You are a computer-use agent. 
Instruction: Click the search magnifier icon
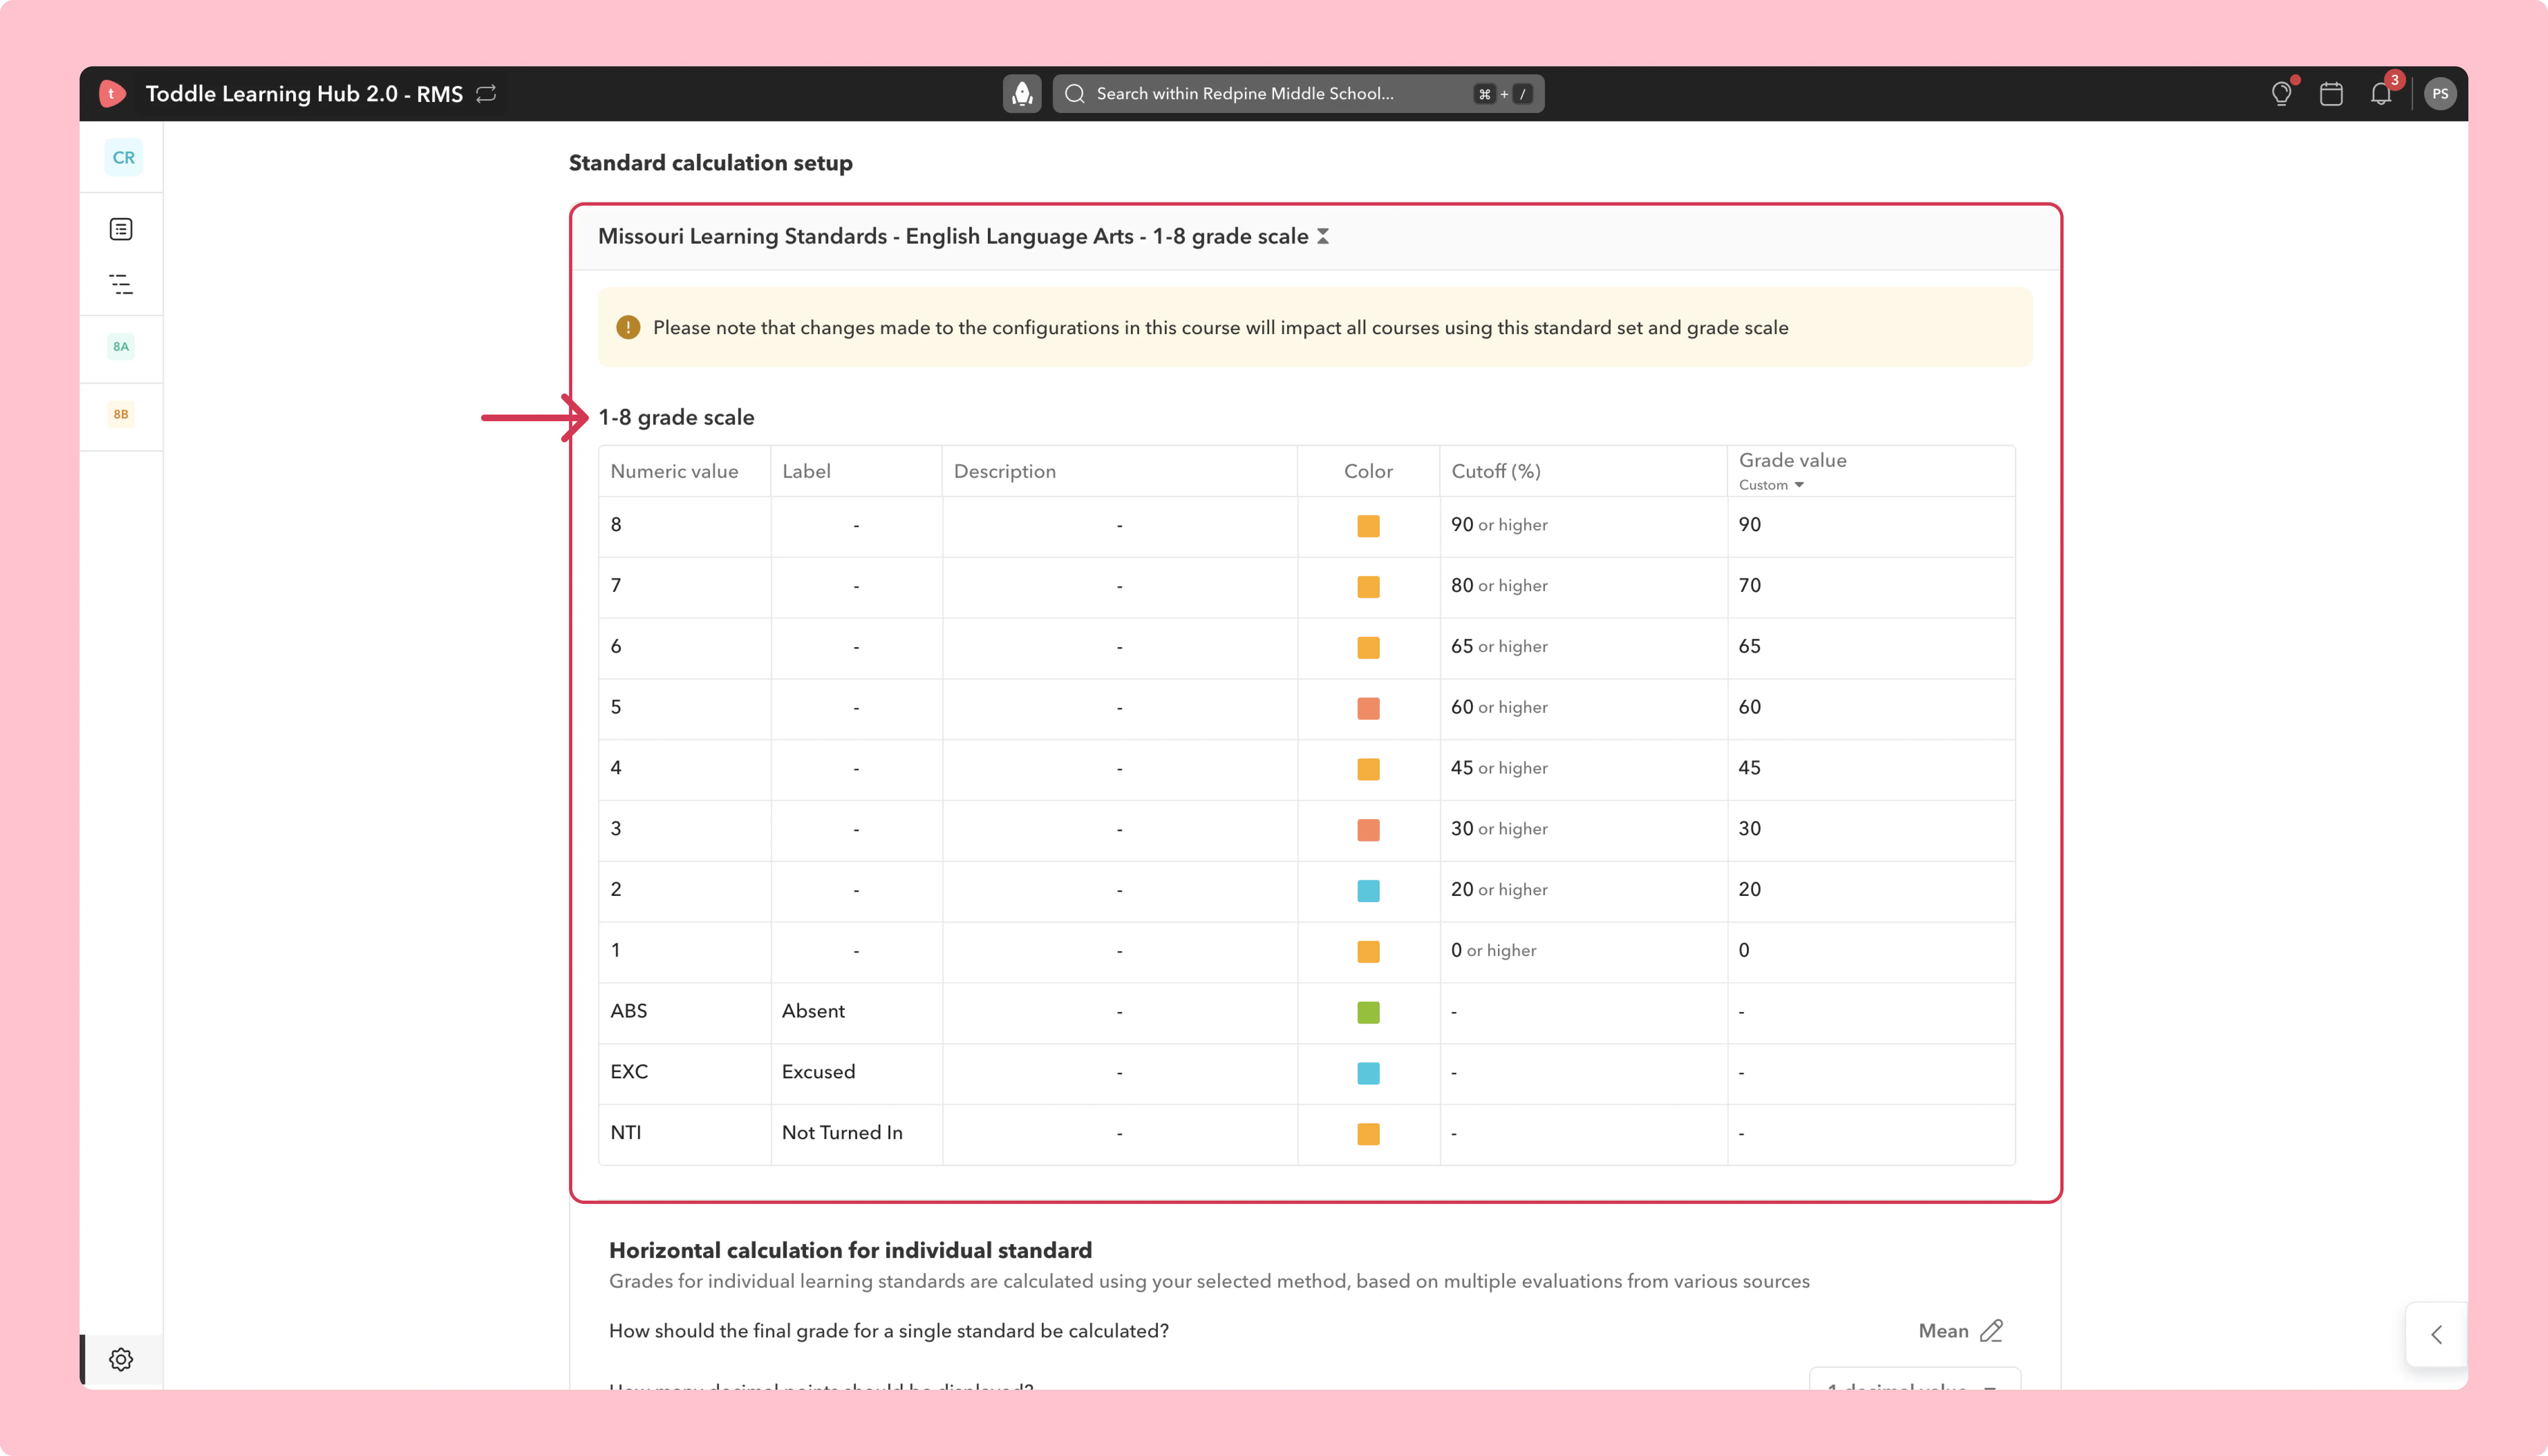pyautogui.click(x=1075, y=94)
